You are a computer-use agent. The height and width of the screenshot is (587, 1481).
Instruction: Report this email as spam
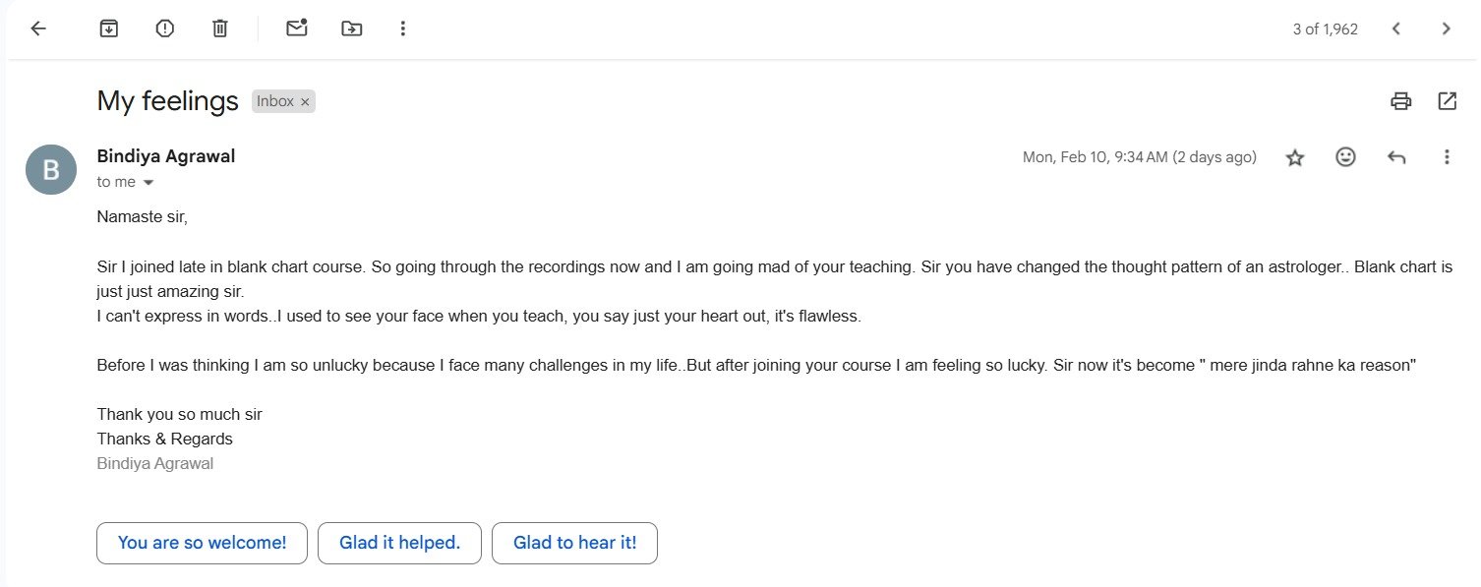tap(165, 29)
